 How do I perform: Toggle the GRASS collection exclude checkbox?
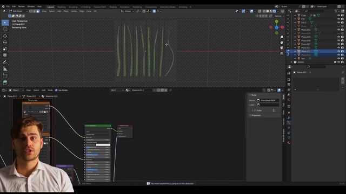[x=335, y=63]
